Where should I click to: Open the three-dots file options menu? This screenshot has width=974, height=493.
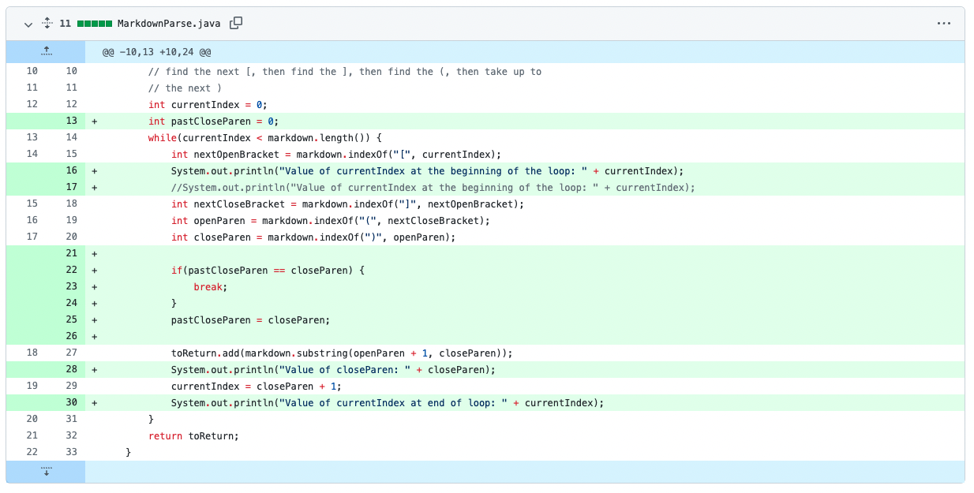tap(943, 24)
